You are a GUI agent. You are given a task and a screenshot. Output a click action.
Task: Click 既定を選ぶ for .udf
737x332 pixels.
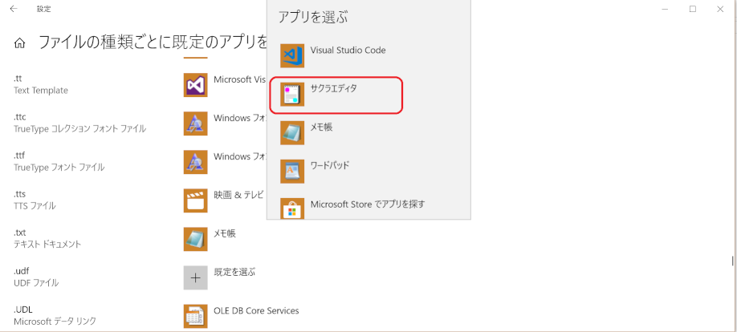click(x=234, y=272)
